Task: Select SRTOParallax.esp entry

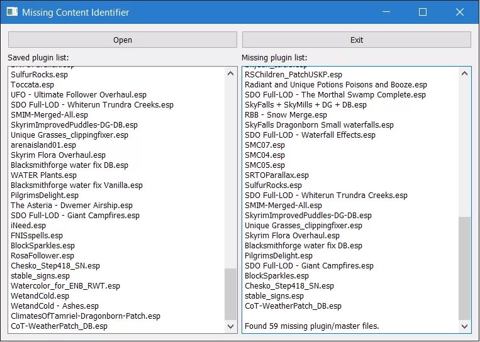Action: pyautogui.click(x=277, y=175)
